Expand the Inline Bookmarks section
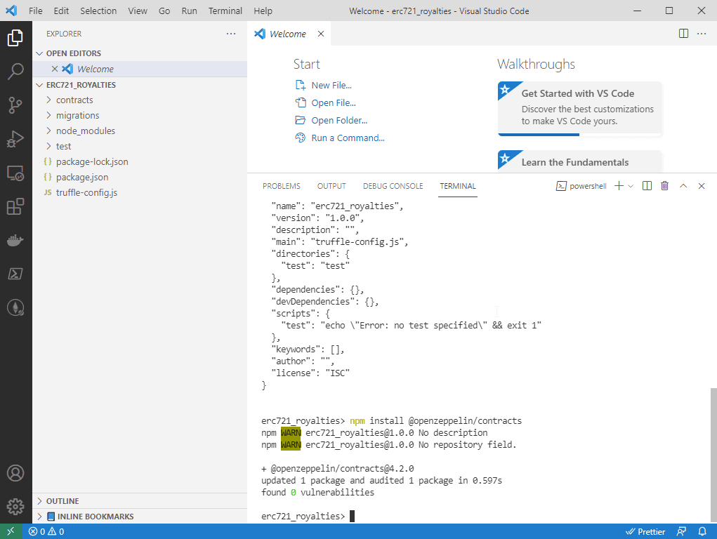Screen dimensions: 717x539 (x=140, y=516)
